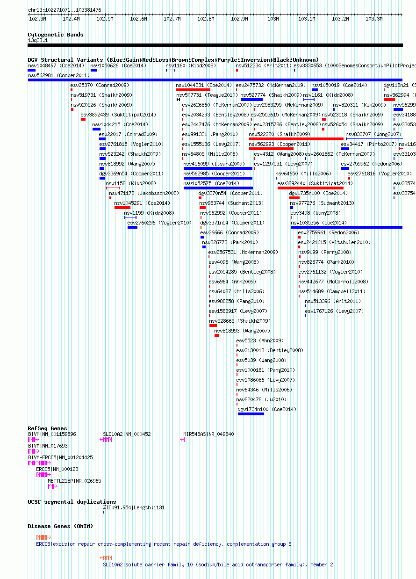Click RefSeq gene BIVM-ERCC5|NM_001204425

pyautogui.click(x=38, y=463)
